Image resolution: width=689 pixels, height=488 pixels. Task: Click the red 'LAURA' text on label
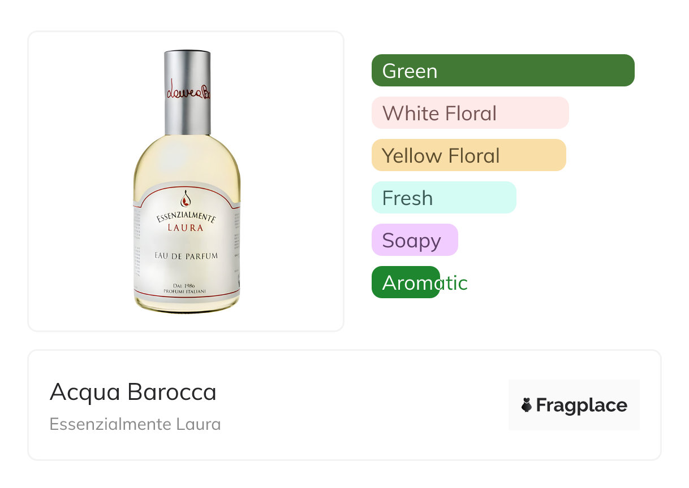185,228
